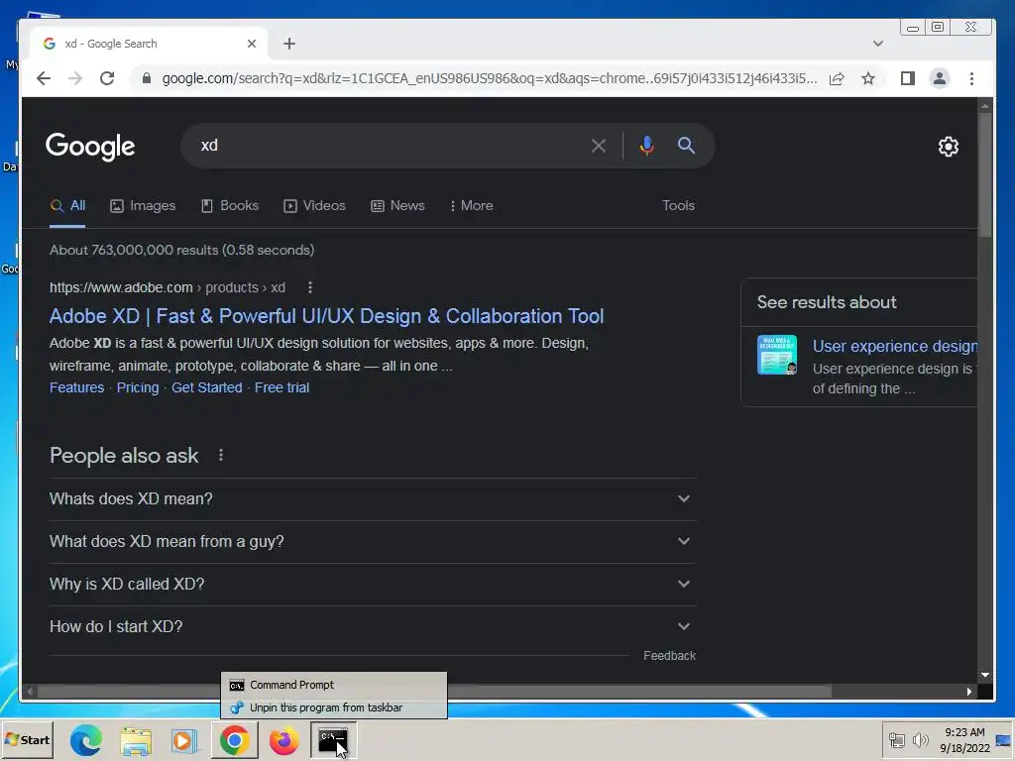Expand 'Why is XD called XD?' question
This screenshot has height=761, width=1015.
(373, 585)
